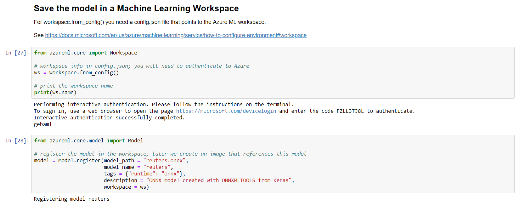Click the 'gebaml' workspace name output
Image resolution: width=519 pixels, height=206 pixels.
tap(43, 124)
